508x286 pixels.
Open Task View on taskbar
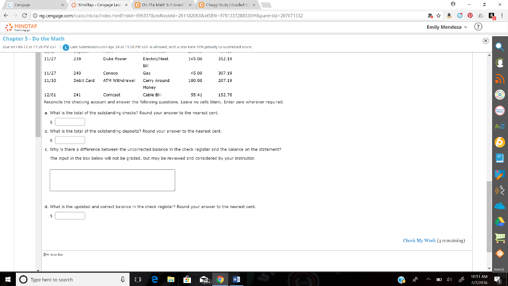(138, 279)
